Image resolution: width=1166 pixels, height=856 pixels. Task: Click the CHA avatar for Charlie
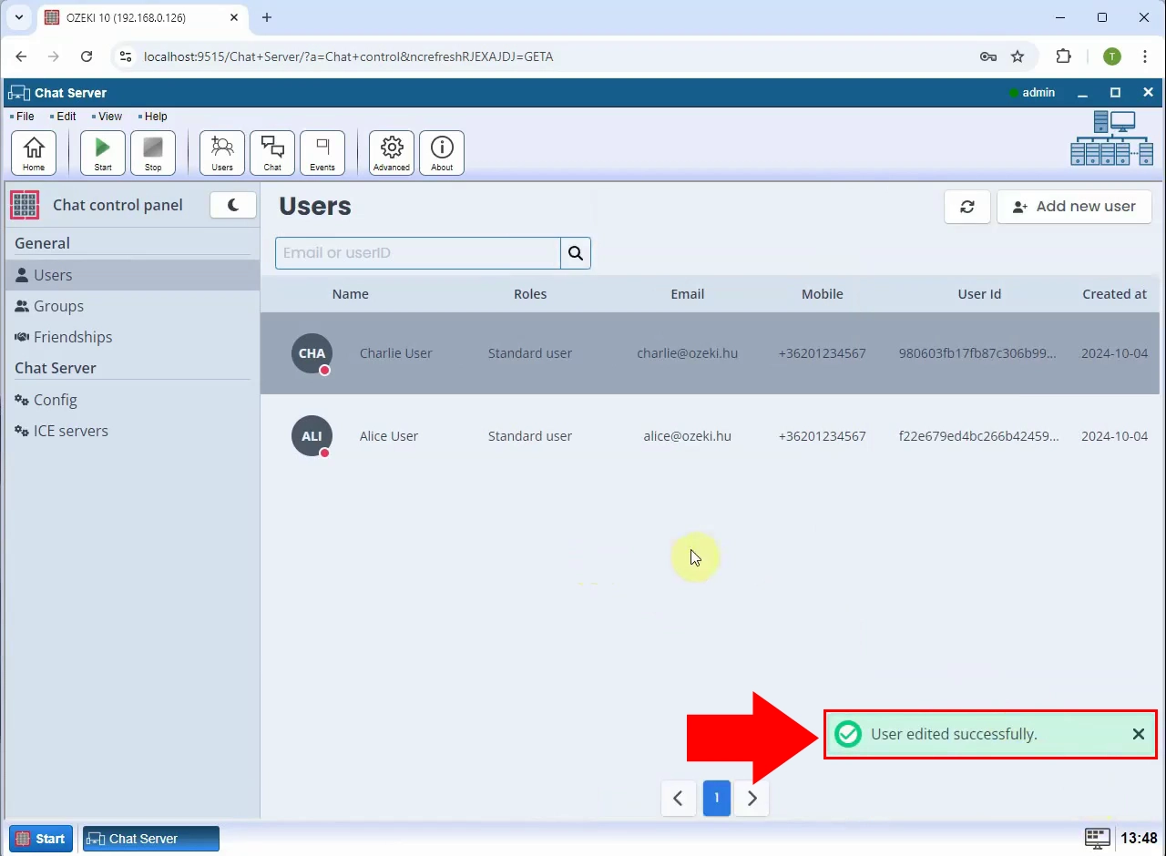(x=312, y=353)
